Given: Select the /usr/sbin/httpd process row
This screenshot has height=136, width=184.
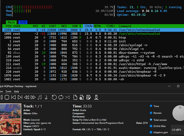Looking at the screenshot, I should (x=93, y=64).
